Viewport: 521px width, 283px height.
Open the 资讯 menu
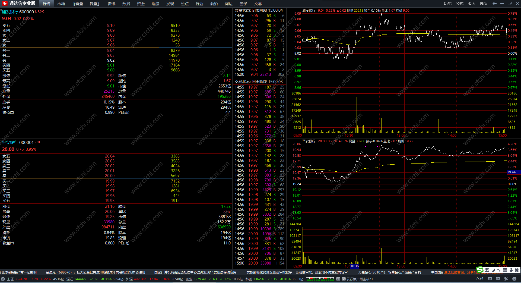click(112, 4)
